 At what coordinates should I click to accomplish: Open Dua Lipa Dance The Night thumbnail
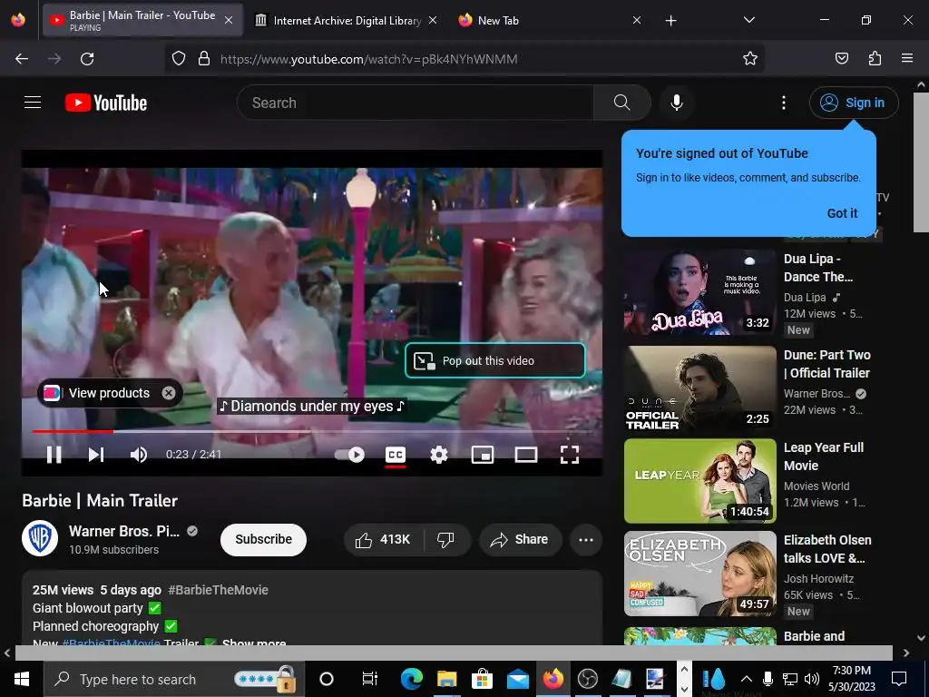[x=699, y=292]
